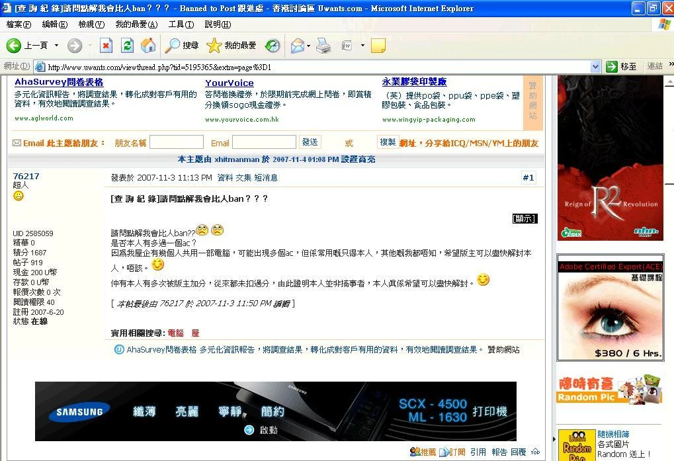Click the 發送 send button
674x461 pixels.
click(310, 142)
